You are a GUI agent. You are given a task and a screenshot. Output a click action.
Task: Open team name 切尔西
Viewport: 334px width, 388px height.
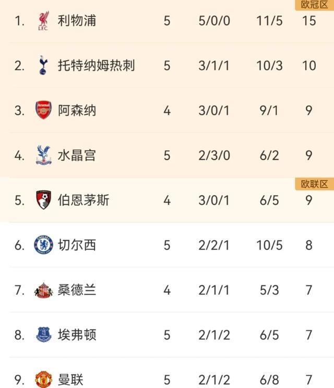(x=77, y=245)
